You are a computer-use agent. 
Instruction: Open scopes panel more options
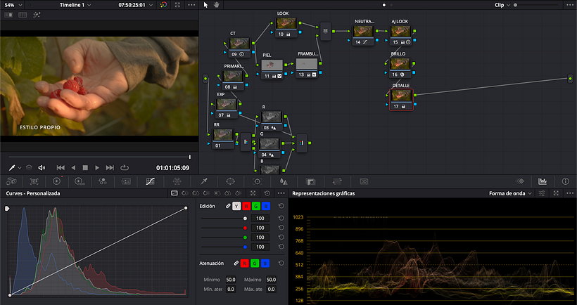coord(570,193)
